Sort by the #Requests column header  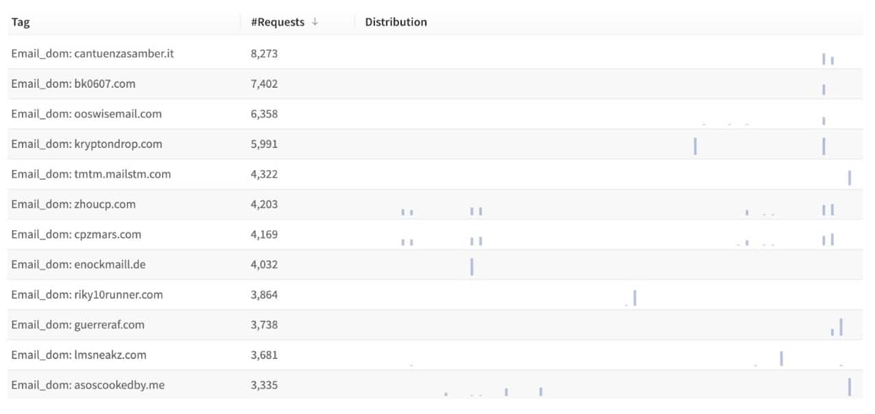(278, 22)
